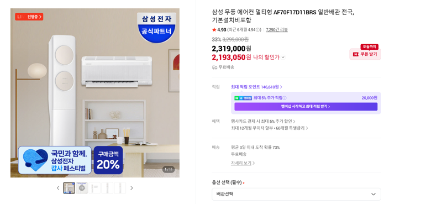This screenshot has height=204, width=442.
Task: Click the 쿠폰 받기 coupon button
Action: tap(365, 54)
